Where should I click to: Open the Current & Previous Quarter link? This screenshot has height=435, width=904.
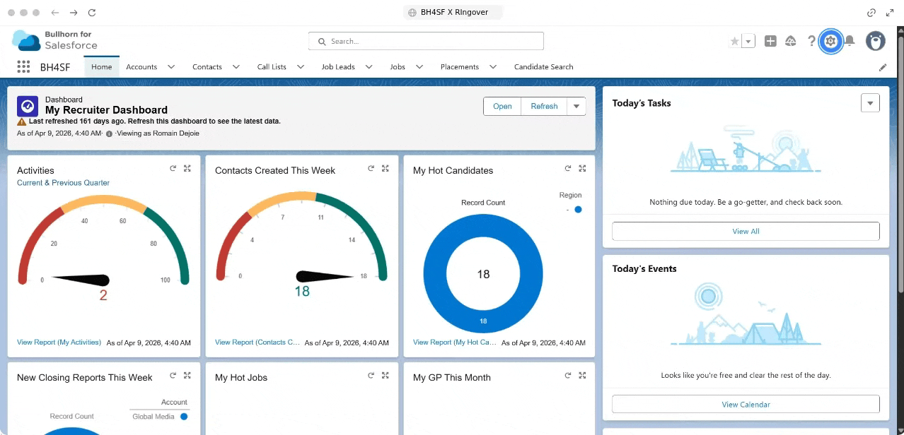(x=64, y=183)
